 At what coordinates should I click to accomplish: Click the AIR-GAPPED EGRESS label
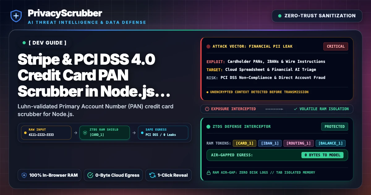pos(232,155)
